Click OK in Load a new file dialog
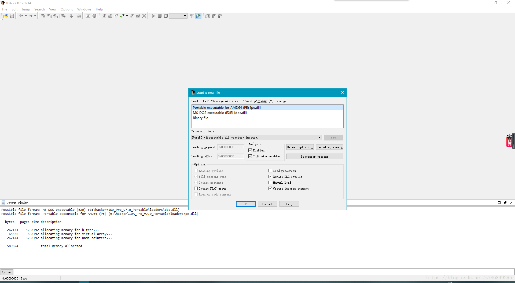The image size is (515, 283). coord(246,204)
